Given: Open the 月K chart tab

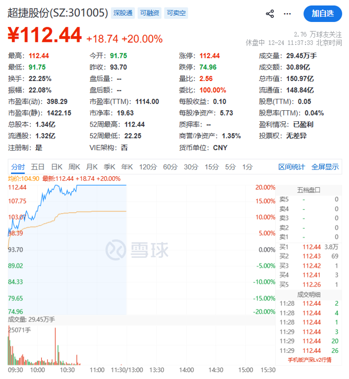Looking at the screenshot, I should pos(92,167).
